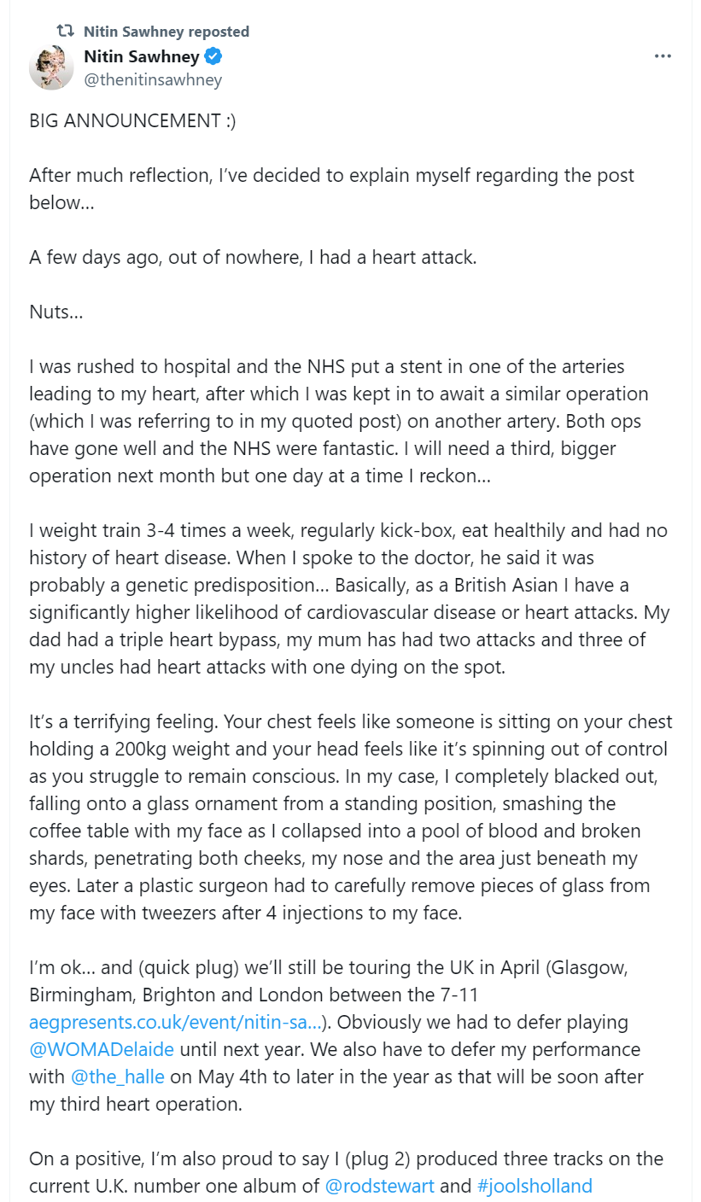Image resolution: width=701 pixels, height=1202 pixels.
Task: Click the paragraph starting "I weight train 3-4 times"
Action: pos(348,598)
